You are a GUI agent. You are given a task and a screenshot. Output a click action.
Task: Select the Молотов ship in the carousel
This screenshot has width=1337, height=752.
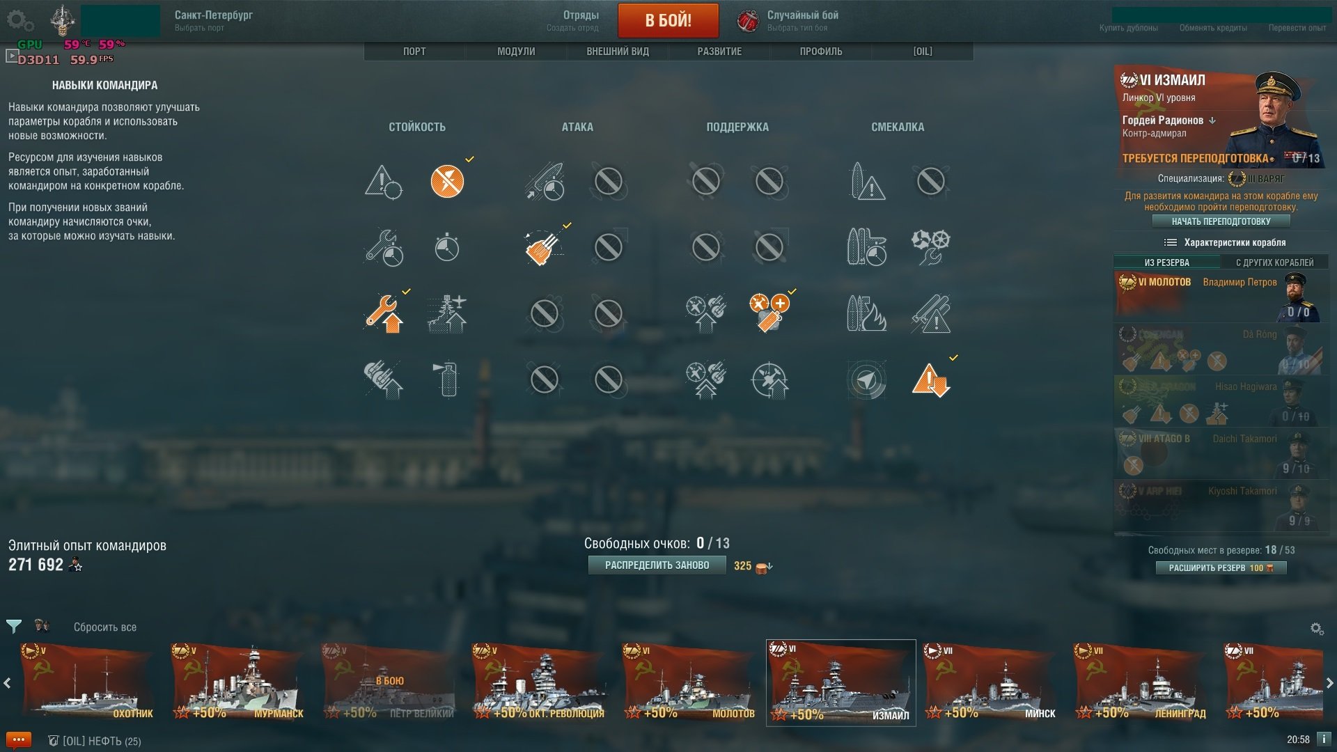point(689,682)
